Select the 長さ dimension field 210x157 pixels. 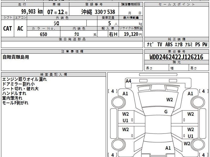click(157, 68)
